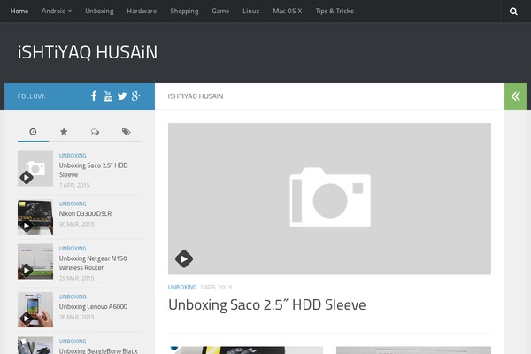
Task: Switch to popular posts star tab
Action: [x=64, y=132]
